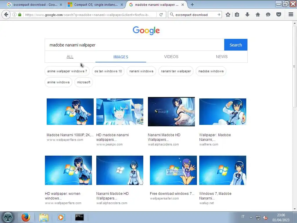297x223 pixels.
Task: Open site information icon in address bar
Action: 15,15
